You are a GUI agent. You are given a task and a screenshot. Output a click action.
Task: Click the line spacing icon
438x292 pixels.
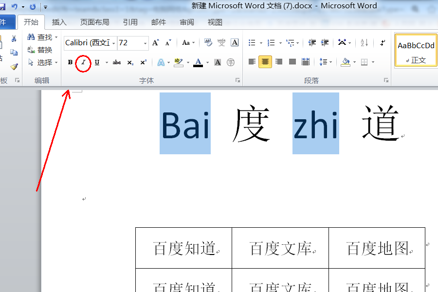click(x=323, y=62)
